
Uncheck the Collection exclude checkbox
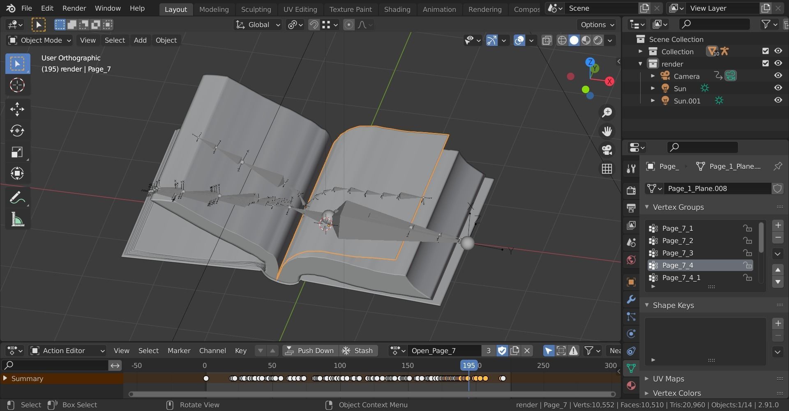(x=765, y=51)
